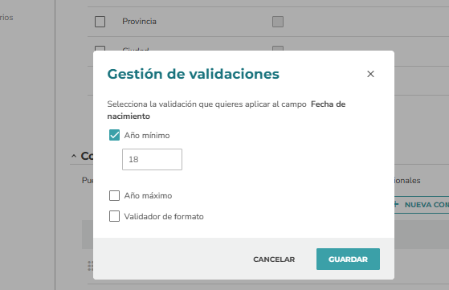Tick the Validador de formato checkbox

pyautogui.click(x=114, y=216)
